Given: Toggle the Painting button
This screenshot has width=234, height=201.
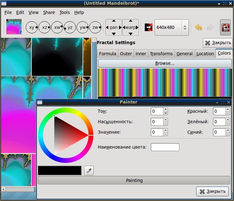Looking at the screenshot, I should click(x=134, y=180).
